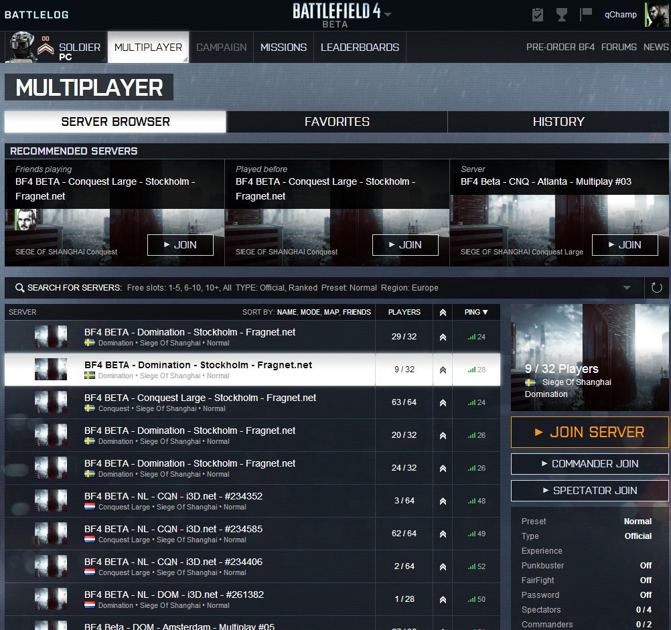Join the Played before recommended server
Image resolution: width=671 pixels, height=630 pixels.
(x=405, y=245)
